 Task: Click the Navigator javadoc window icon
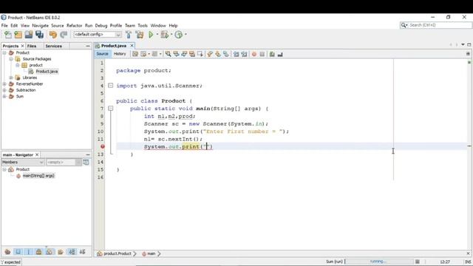(x=86, y=163)
